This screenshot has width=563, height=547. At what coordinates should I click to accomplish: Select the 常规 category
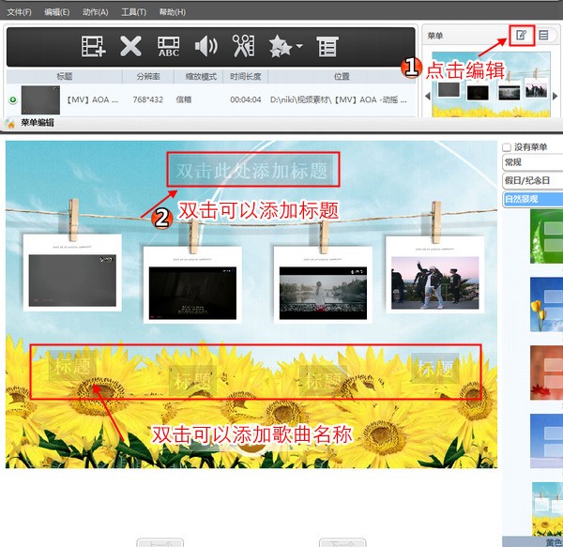(532, 162)
